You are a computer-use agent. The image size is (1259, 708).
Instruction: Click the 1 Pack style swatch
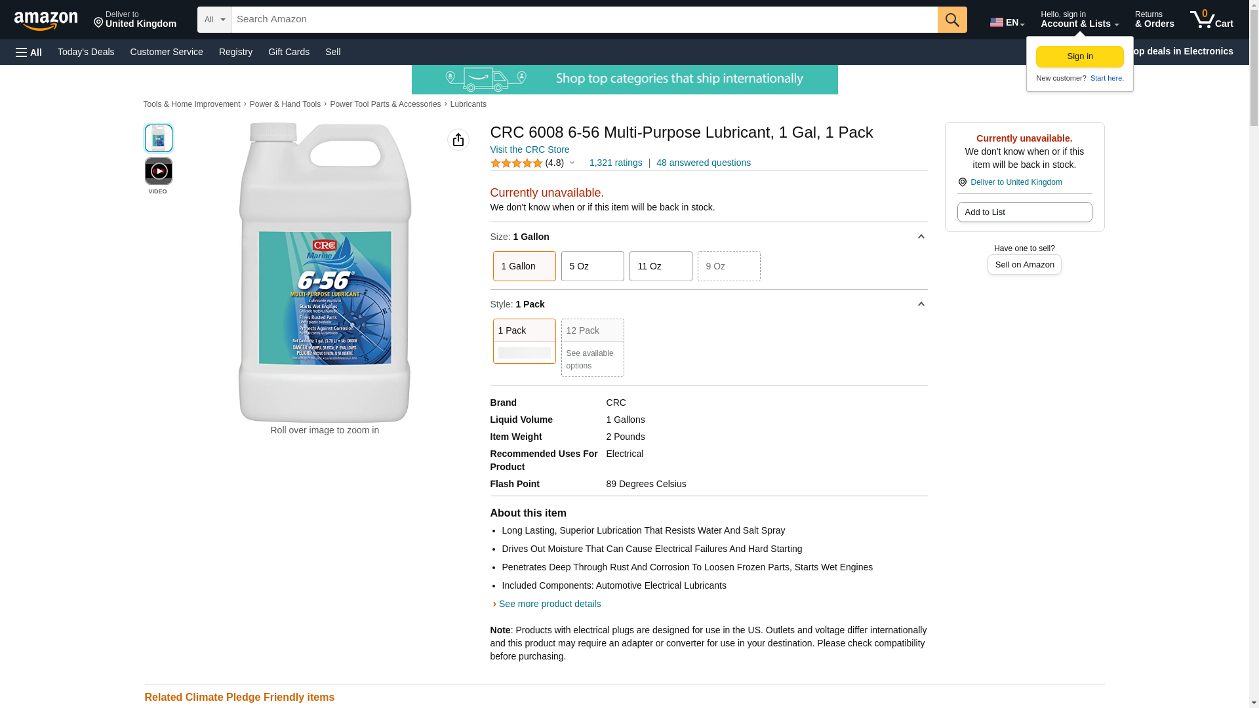(x=524, y=341)
